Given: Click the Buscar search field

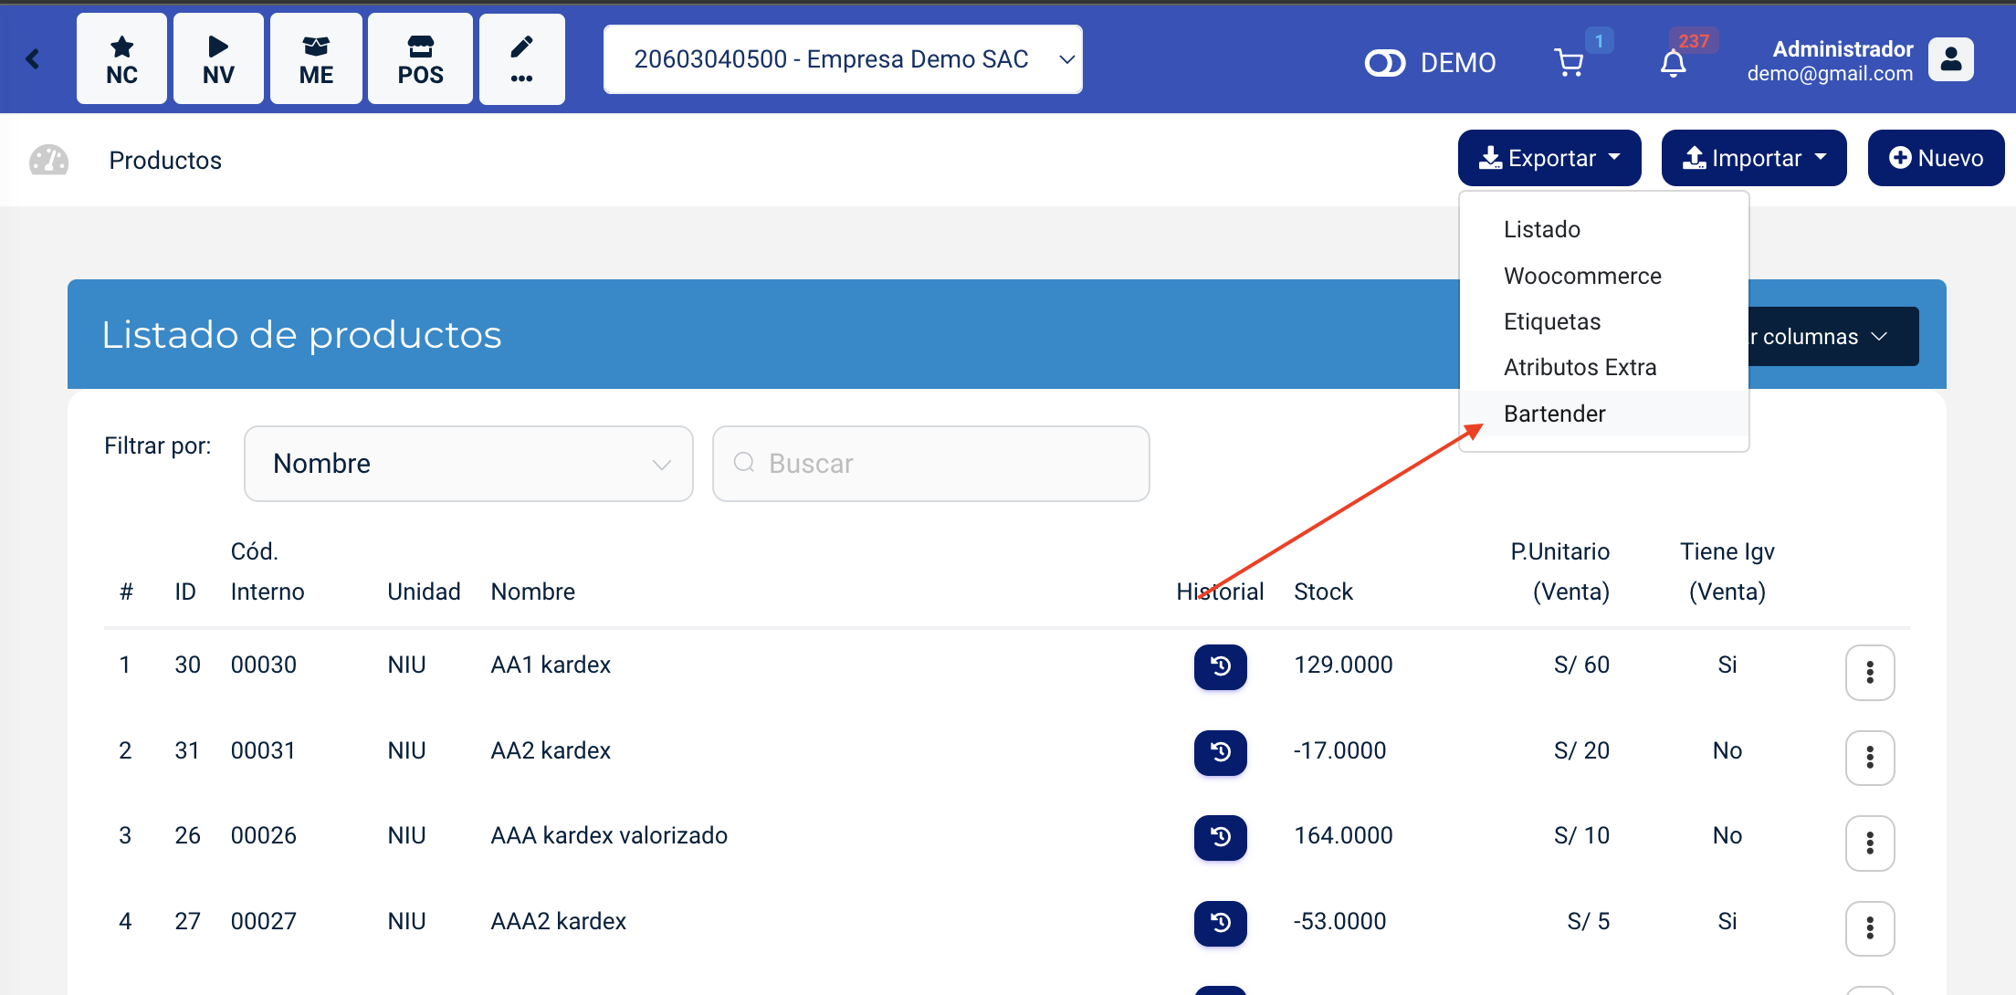Looking at the screenshot, I should (931, 464).
